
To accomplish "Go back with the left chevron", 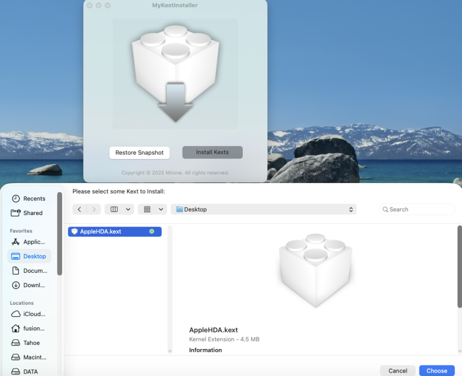I will click(x=79, y=209).
